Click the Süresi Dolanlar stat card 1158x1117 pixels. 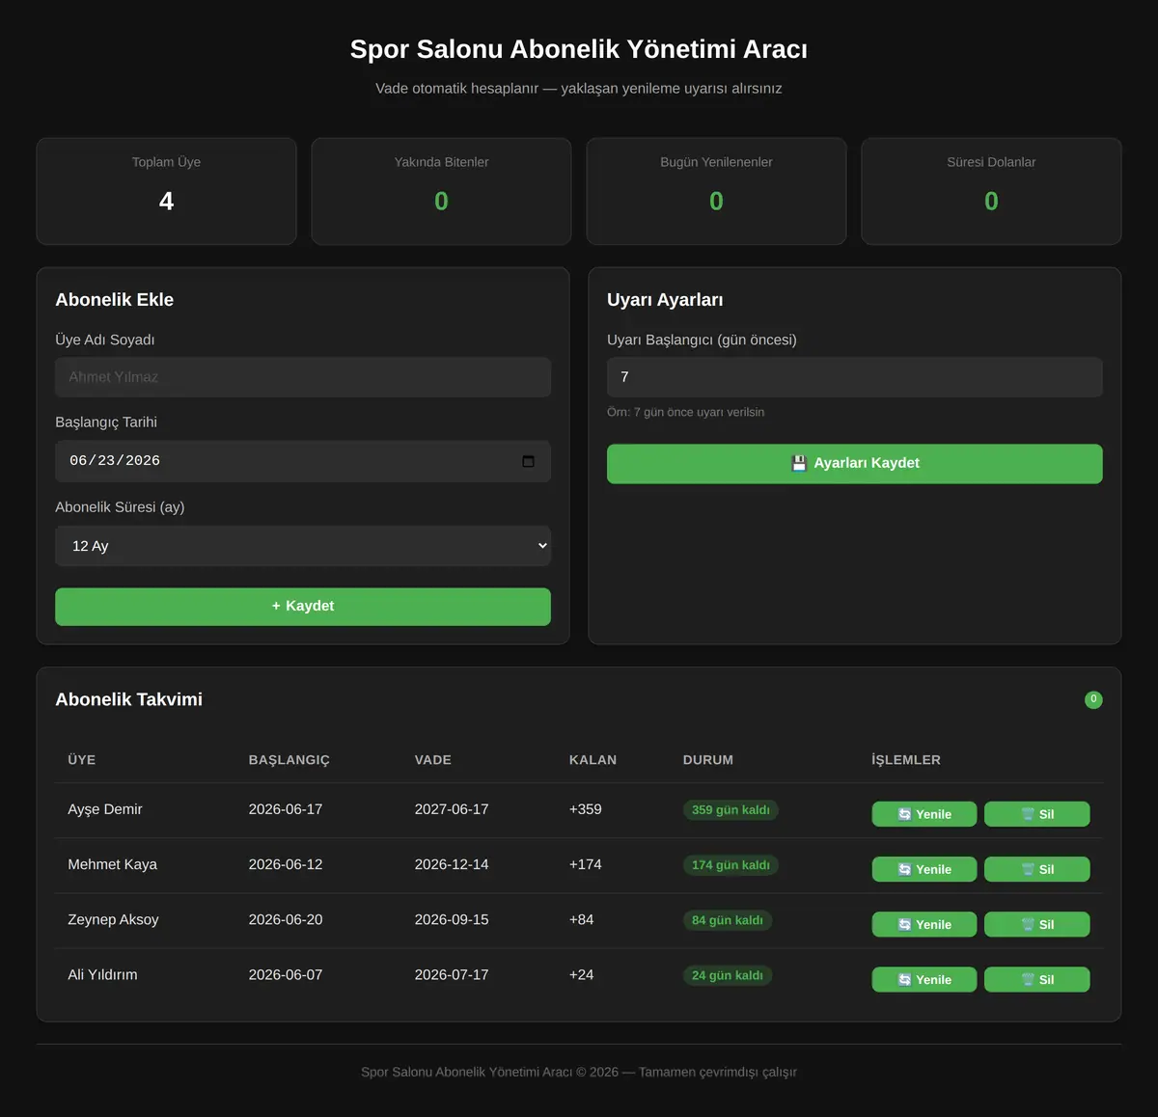point(992,191)
